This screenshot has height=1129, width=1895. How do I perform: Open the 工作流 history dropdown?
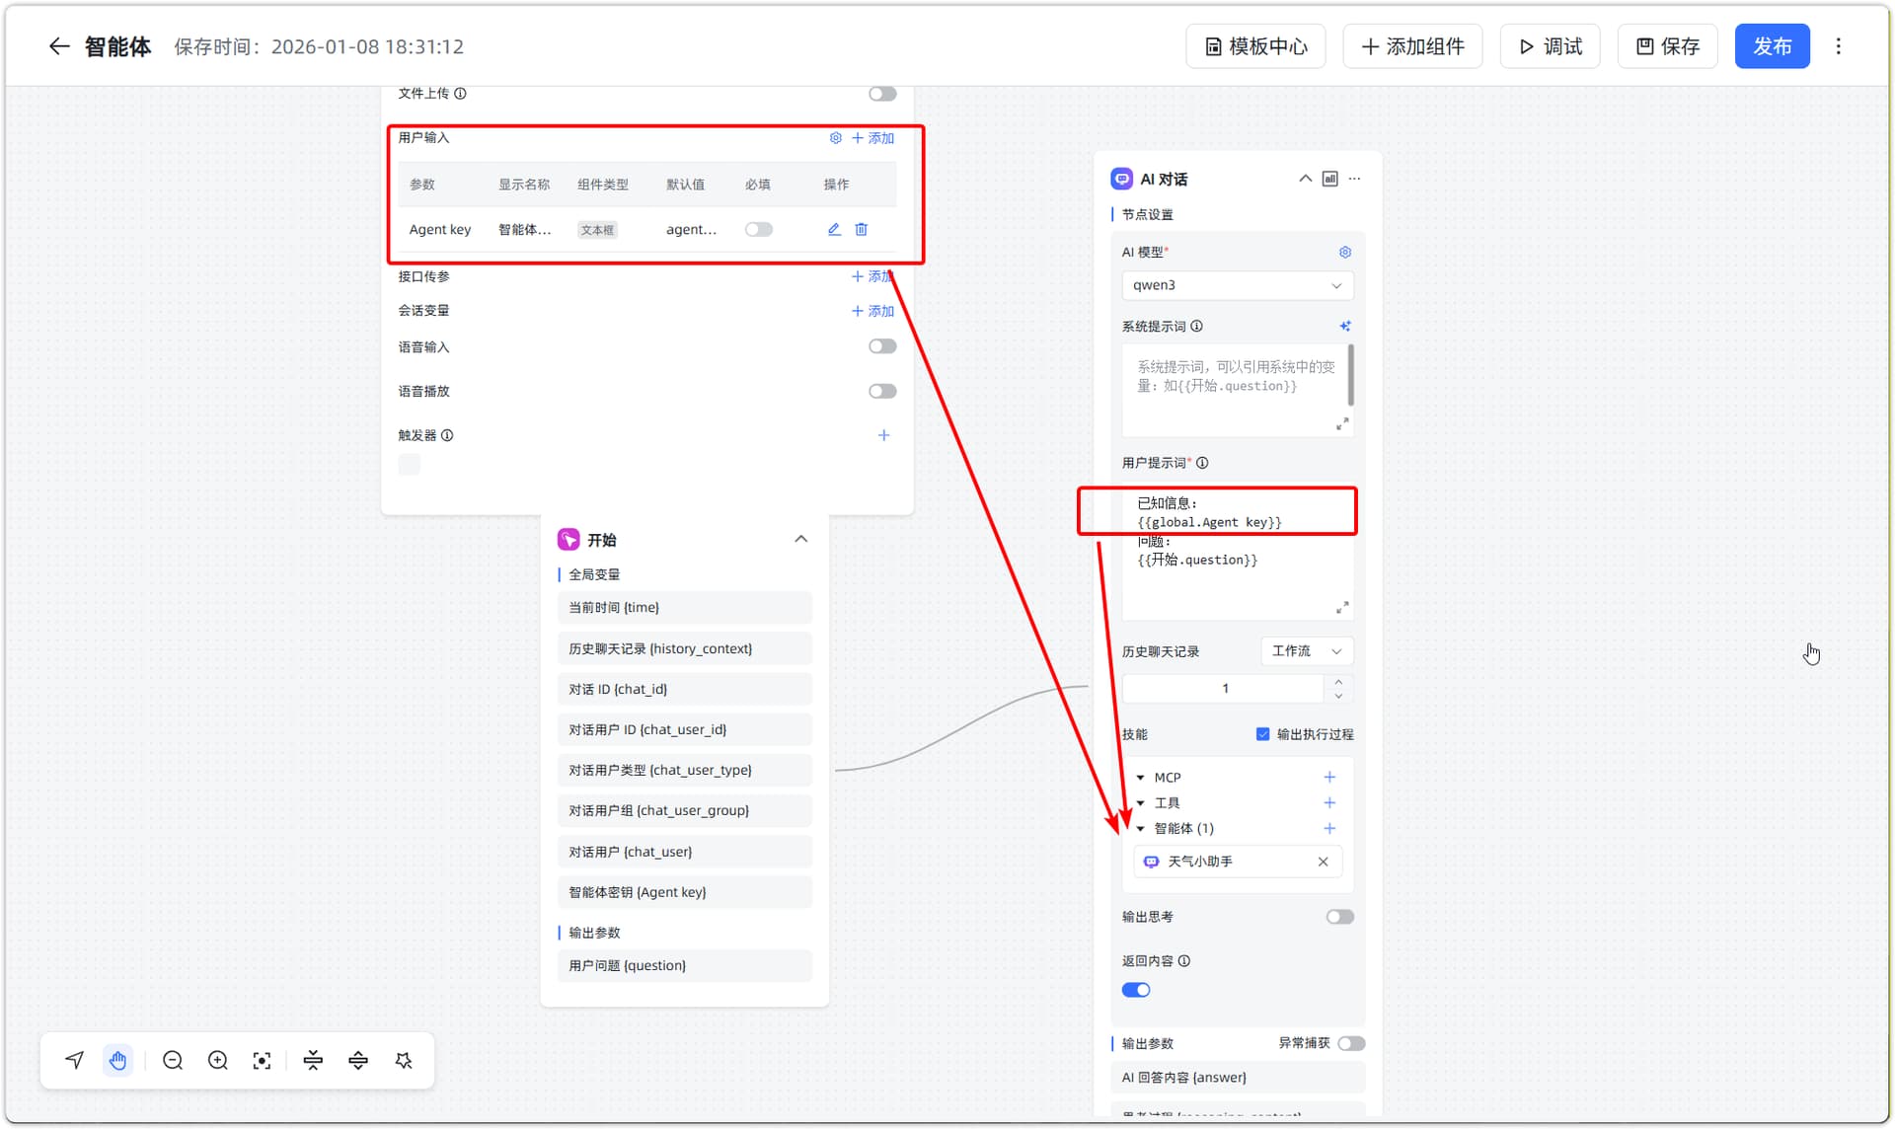1307,651
